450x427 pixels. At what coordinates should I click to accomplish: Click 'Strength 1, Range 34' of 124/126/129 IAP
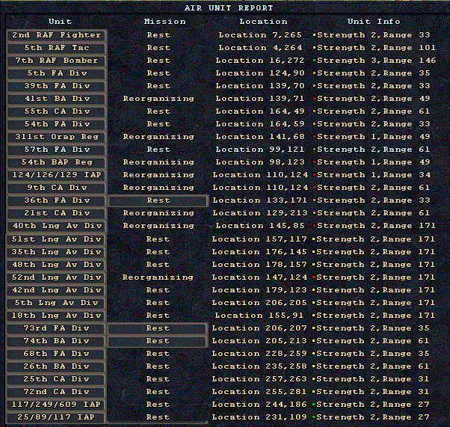point(374,175)
